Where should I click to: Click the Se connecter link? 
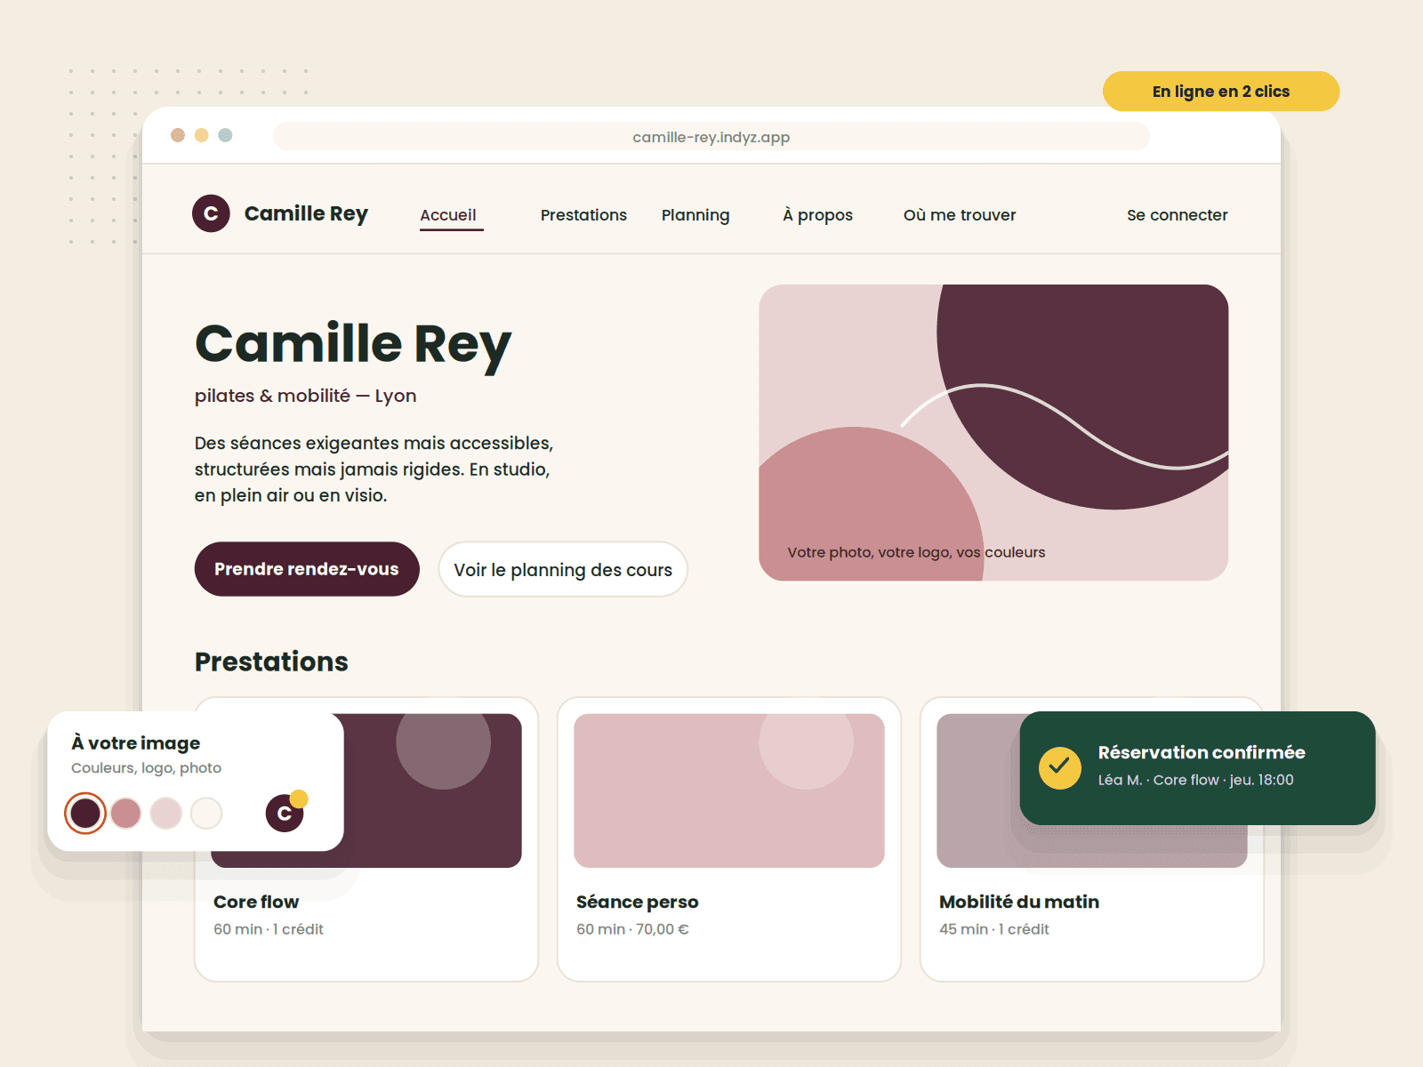[1177, 215]
